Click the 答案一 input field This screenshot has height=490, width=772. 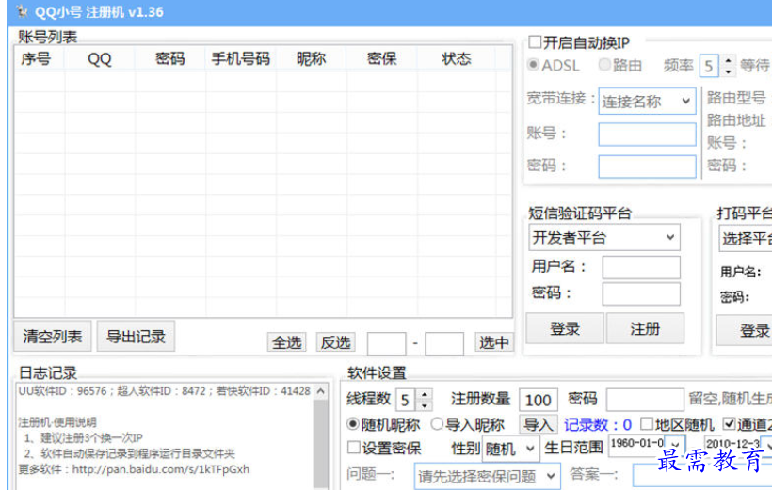[x=702, y=476]
